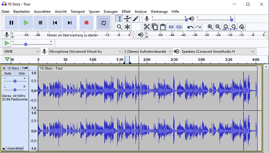Open the Ansicht menu
The width and height of the screenshot is (269, 153).
click(x=61, y=11)
